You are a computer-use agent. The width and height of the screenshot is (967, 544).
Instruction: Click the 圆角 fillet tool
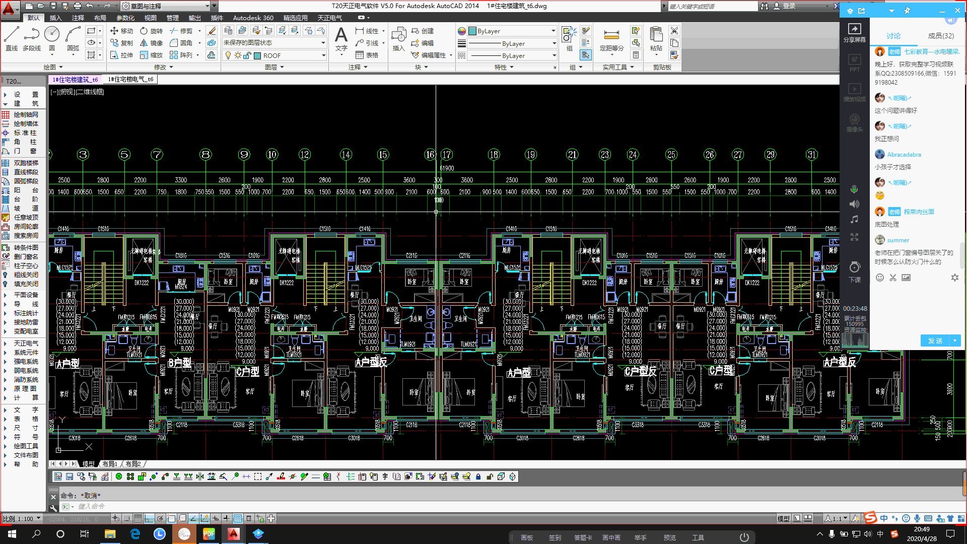[x=181, y=43]
